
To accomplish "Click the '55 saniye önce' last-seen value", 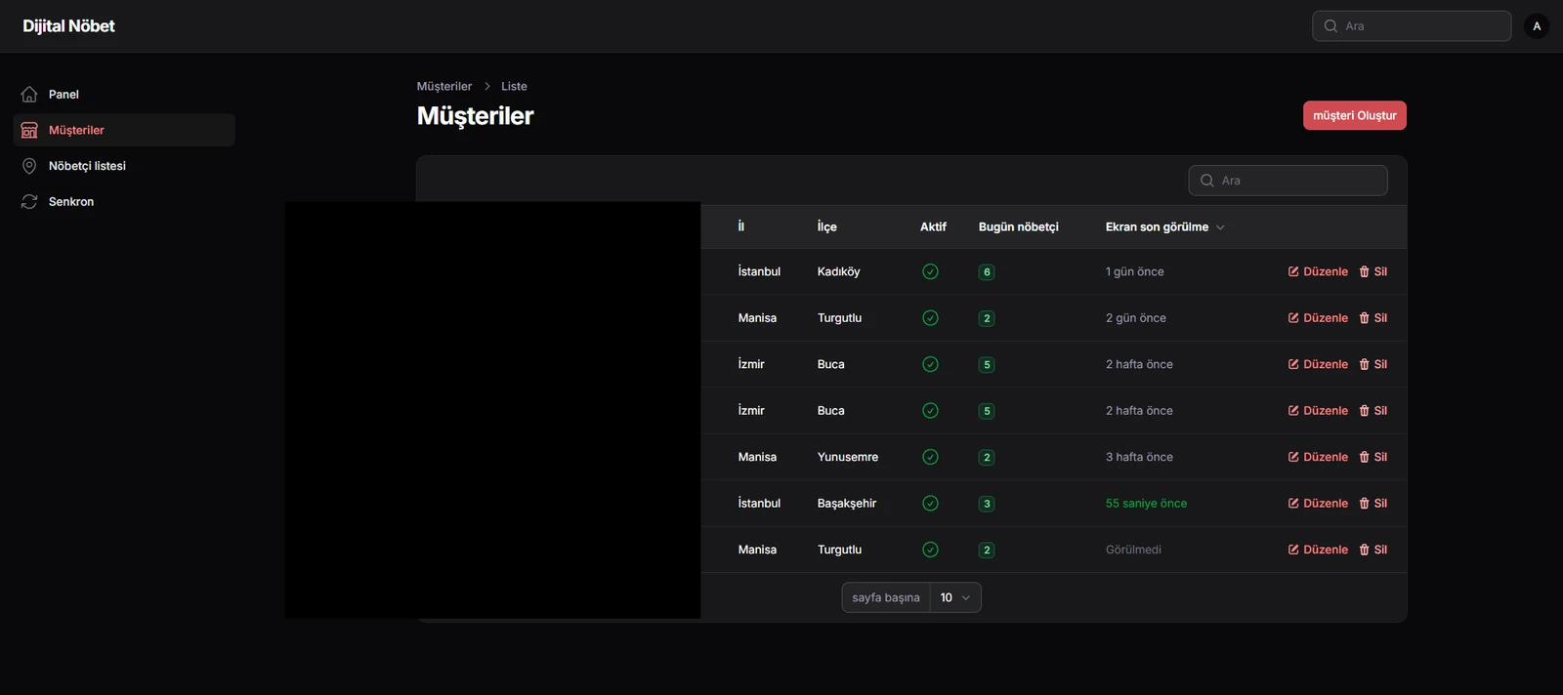I will click(1147, 504).
